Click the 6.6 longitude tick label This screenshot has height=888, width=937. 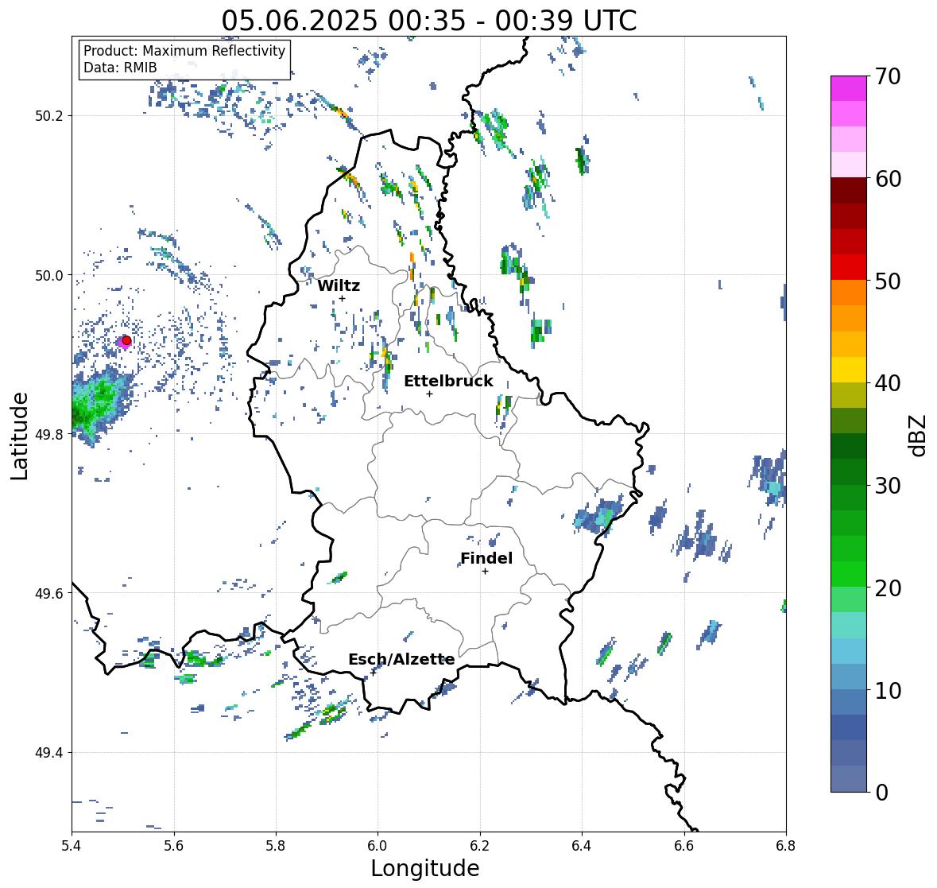tap(683, 846)
